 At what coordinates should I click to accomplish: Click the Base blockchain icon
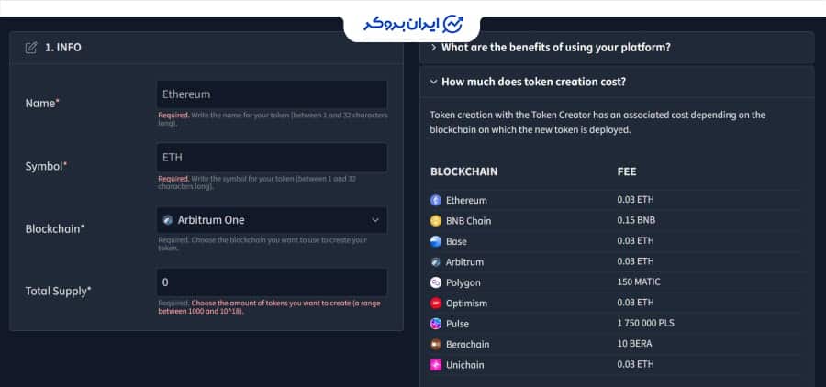point(436,241)
